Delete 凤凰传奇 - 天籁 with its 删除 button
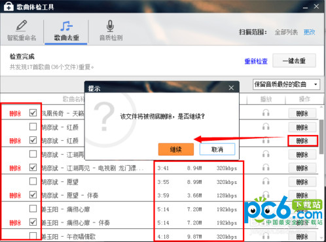This screenshot has height=242, width=326. click(x=302, y=113)
